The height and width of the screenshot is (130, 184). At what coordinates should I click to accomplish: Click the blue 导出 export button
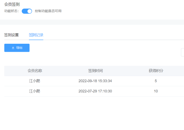point(17,48)
